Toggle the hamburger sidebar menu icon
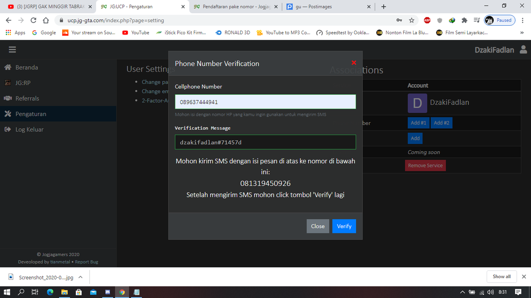The width and height of the screenshot is (531, 298). 12,50
